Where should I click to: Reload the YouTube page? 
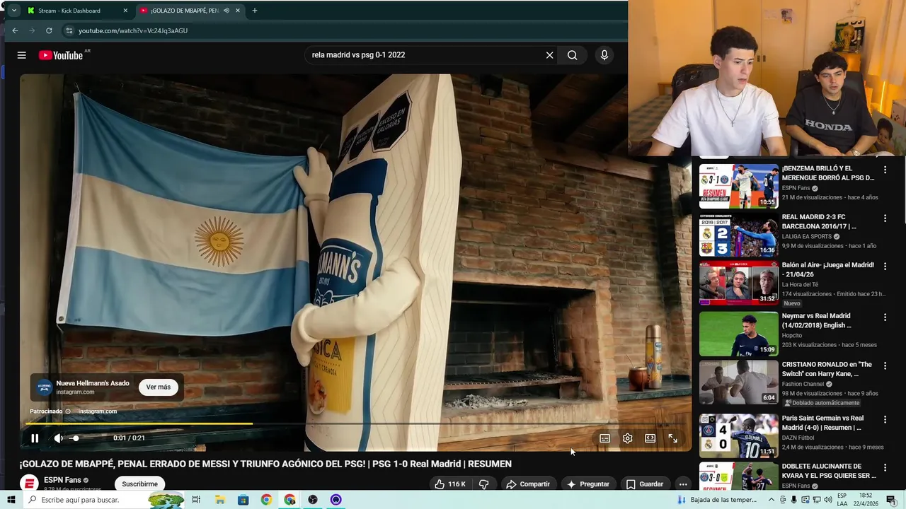click(x=49, y=30)
